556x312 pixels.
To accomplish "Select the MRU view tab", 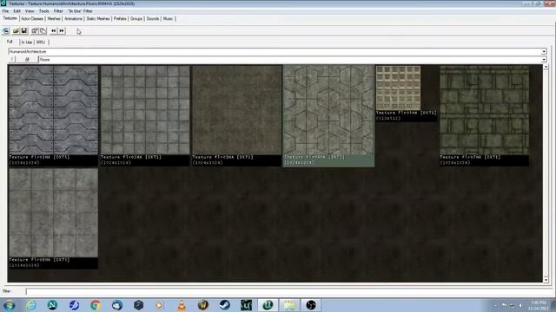I will (x=41, y=42).
